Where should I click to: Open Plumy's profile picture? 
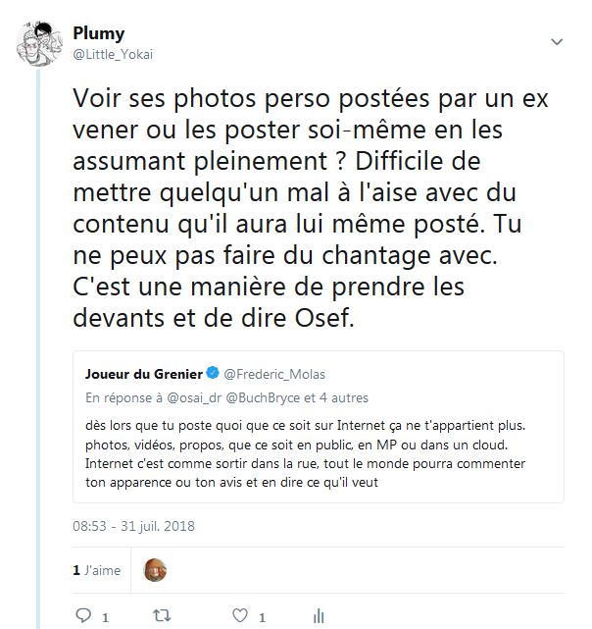(x=40, y=43)
